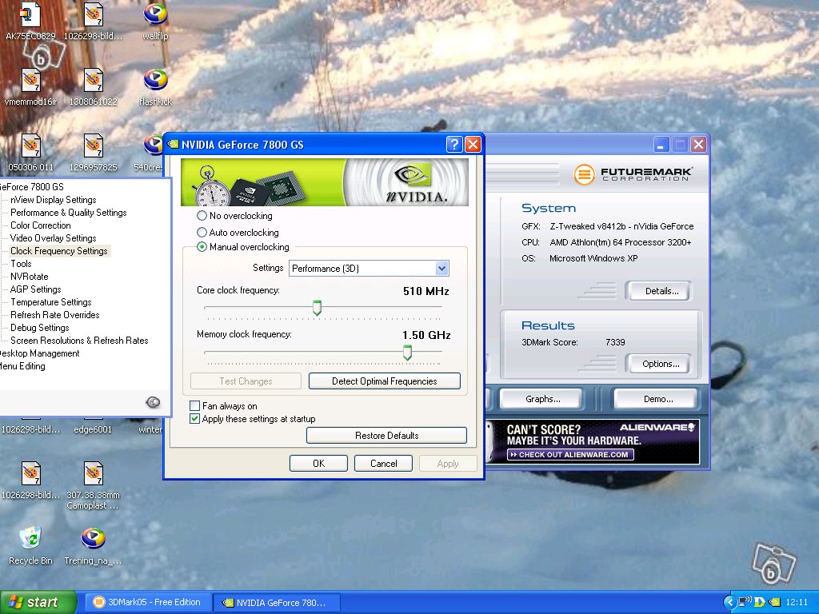Click the NVIDIA eye icon in side panel
This screenshot has width=819, height=614.
coord(154,402)
